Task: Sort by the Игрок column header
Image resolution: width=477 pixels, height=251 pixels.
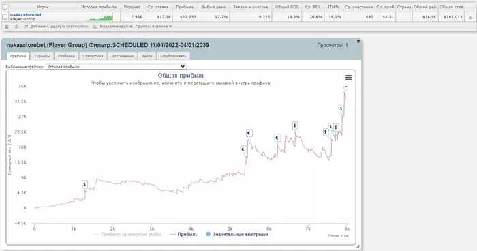Action: pos(43,7)
